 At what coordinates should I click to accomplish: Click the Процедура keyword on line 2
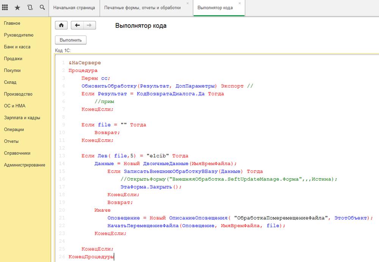tap(83, 70)
